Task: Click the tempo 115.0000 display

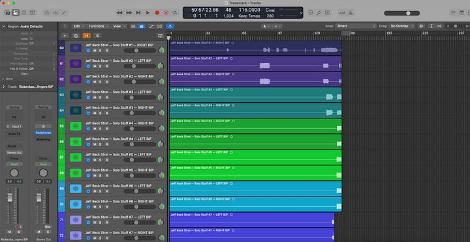Action: tap(249, 10)
